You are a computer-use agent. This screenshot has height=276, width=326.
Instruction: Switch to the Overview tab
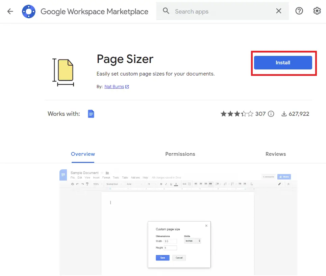point(83,154)
